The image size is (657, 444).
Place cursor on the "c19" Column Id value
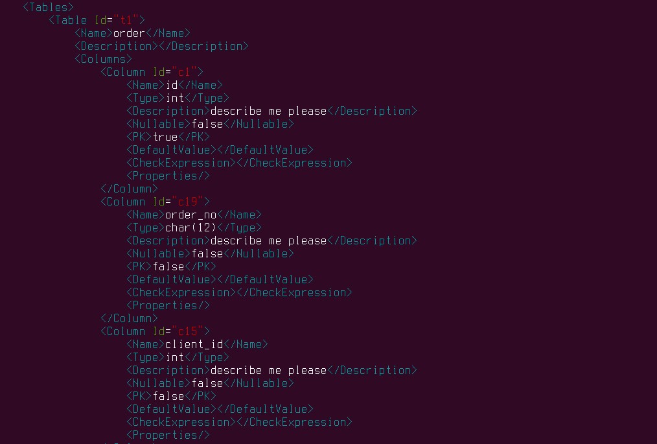pyautogui.click(x=191, y=202)
